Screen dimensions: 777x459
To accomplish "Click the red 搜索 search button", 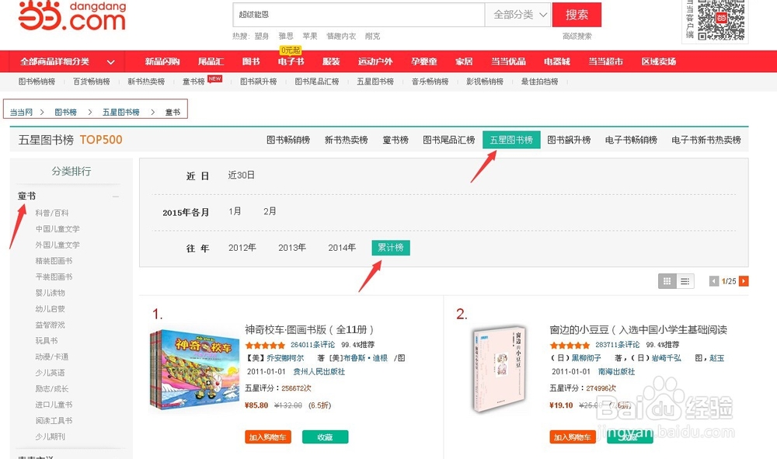I will coord(577,15).
